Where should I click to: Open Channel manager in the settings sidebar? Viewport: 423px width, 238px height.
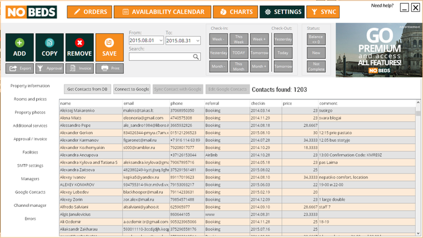[30, 206]
